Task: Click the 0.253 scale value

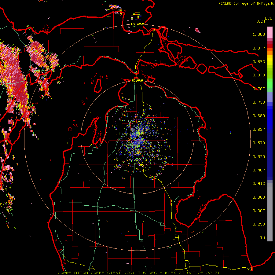Action: click(x=259, y=224)
